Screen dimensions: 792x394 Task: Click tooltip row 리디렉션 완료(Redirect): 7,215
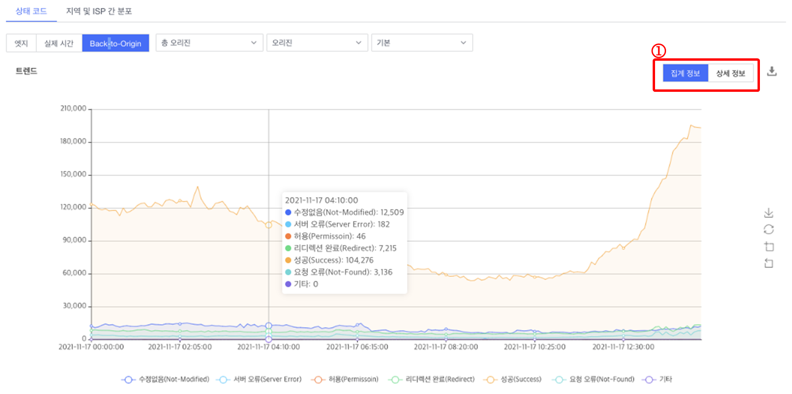point(341,248)
